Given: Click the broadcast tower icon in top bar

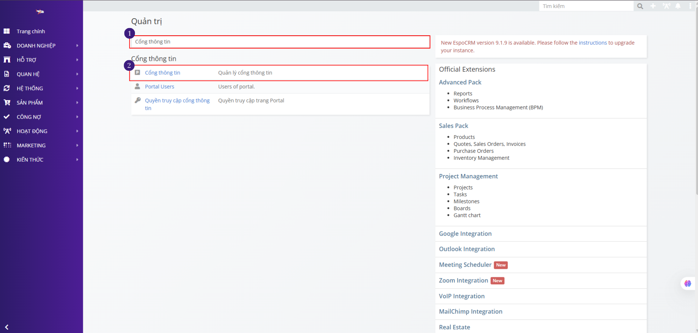Looking at the screenshot, I should pyautogui.click(x=666, y=6).
